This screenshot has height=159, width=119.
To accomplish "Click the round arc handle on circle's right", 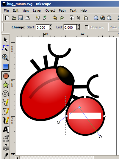I will pos(104,116).
